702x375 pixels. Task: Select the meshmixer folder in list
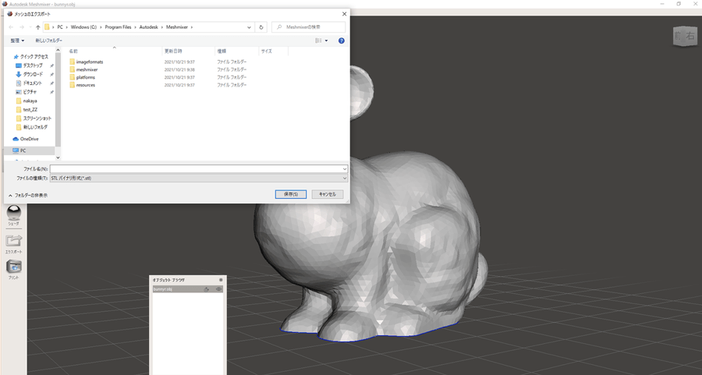(x=87, y=69)
